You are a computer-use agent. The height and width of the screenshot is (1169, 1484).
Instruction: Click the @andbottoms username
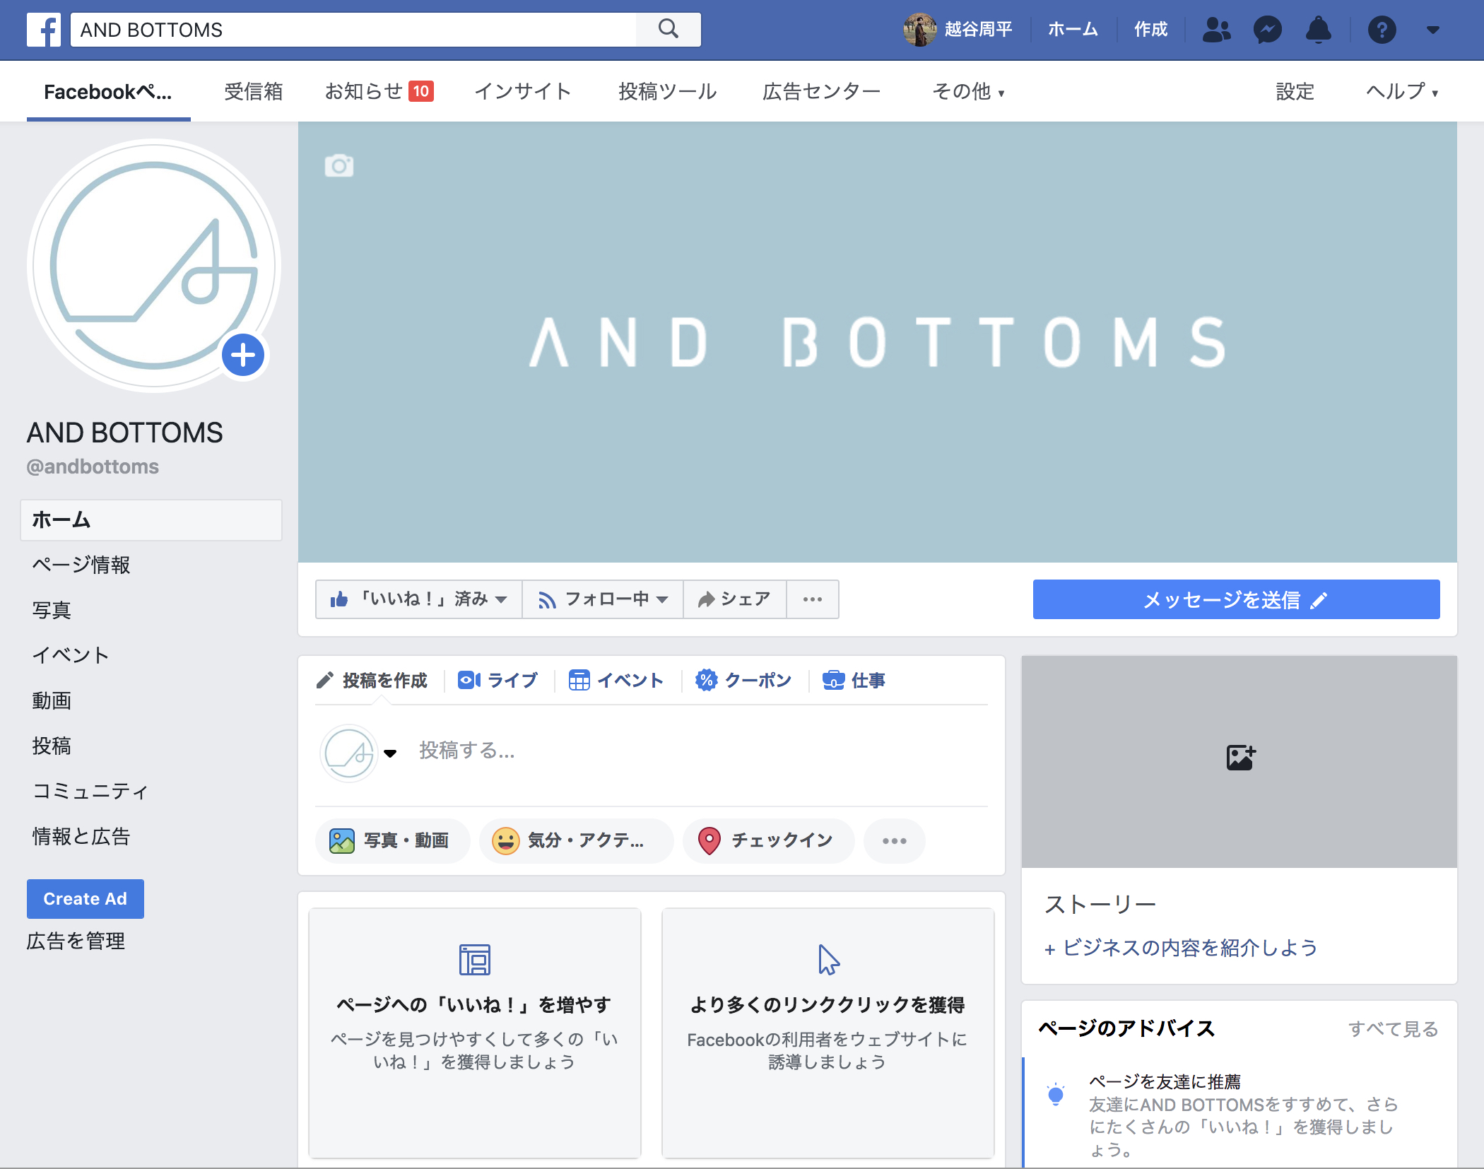93,466
